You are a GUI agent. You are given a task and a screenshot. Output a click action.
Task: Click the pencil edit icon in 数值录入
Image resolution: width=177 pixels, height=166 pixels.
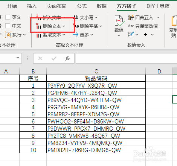[x=131, y=35]
